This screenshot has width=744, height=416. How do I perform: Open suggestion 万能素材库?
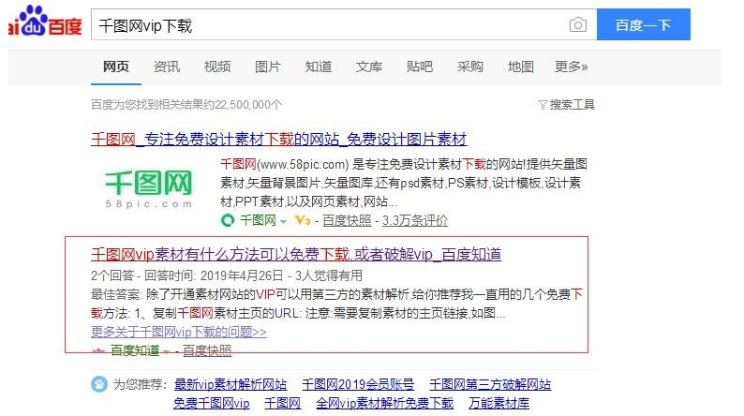tap(498, 403)
